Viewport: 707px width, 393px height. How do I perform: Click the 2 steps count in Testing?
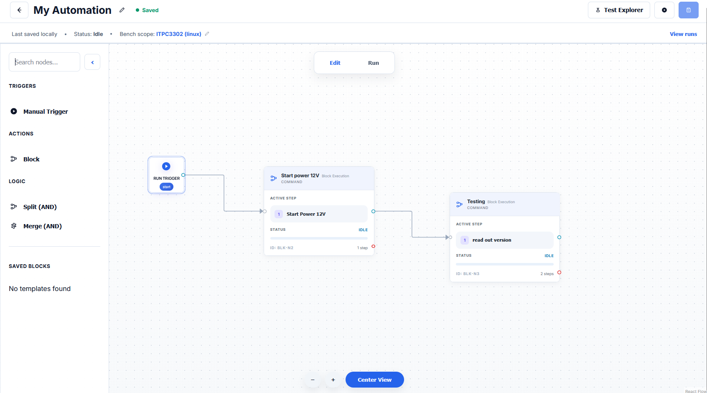coord(547,274)
